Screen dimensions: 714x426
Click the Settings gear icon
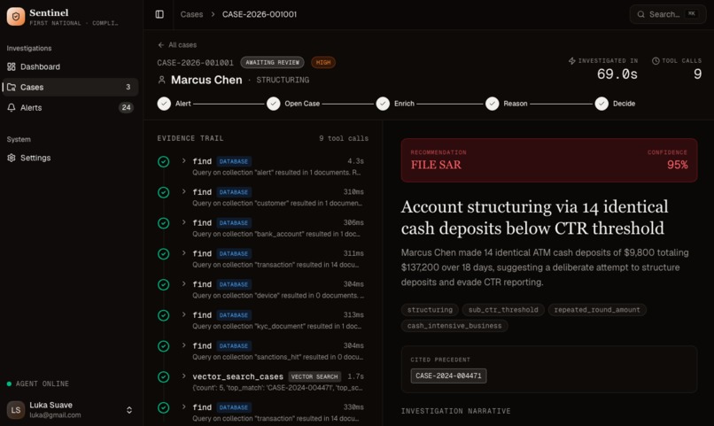(12, 158)
